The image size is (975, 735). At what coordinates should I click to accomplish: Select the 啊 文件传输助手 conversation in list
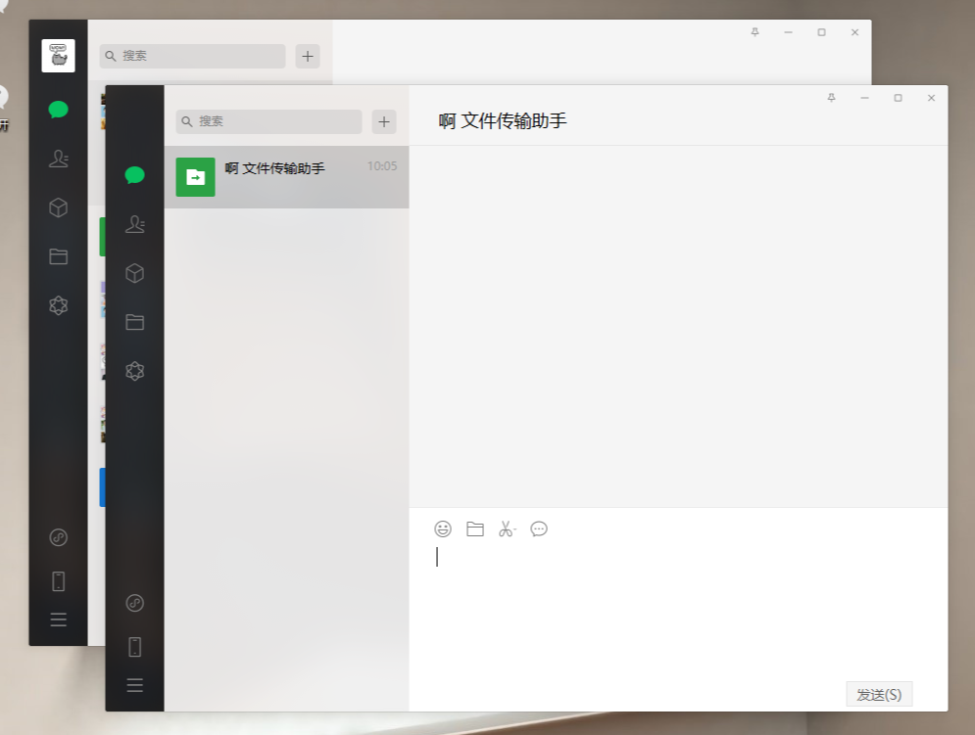click(x=287, y=177)
